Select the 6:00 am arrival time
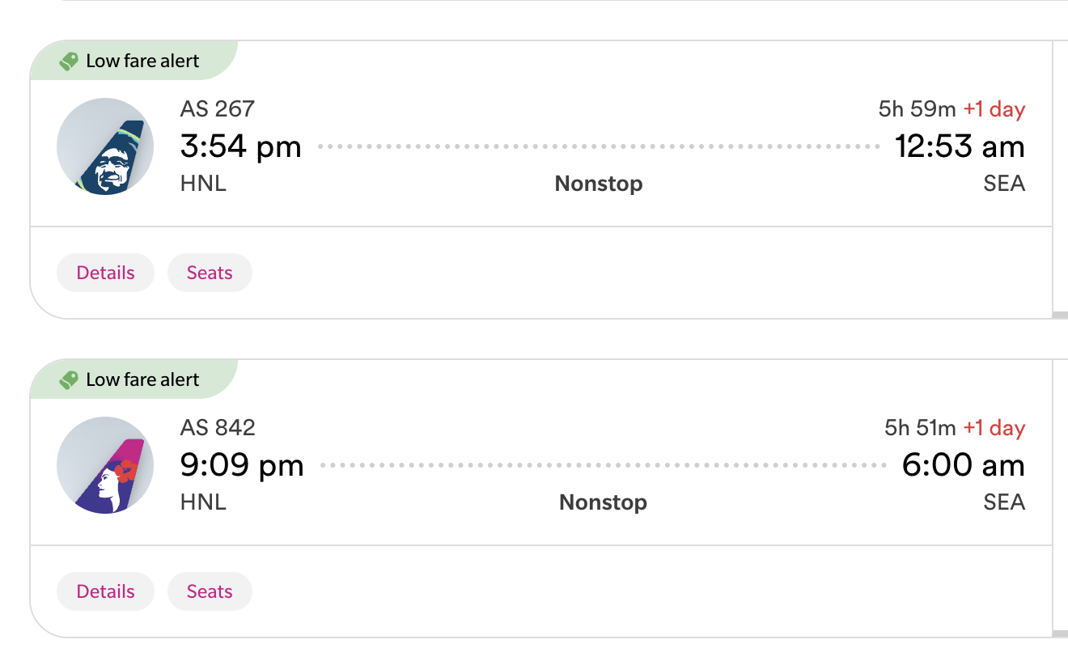The width and height of the screenshot is (1068, 665). tap(963, 466)
